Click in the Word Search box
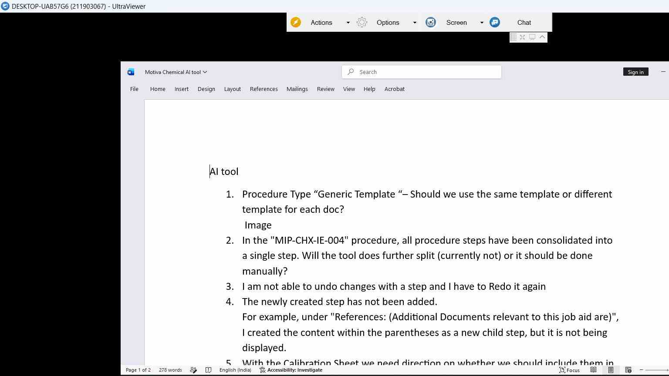 coord(422,72)
